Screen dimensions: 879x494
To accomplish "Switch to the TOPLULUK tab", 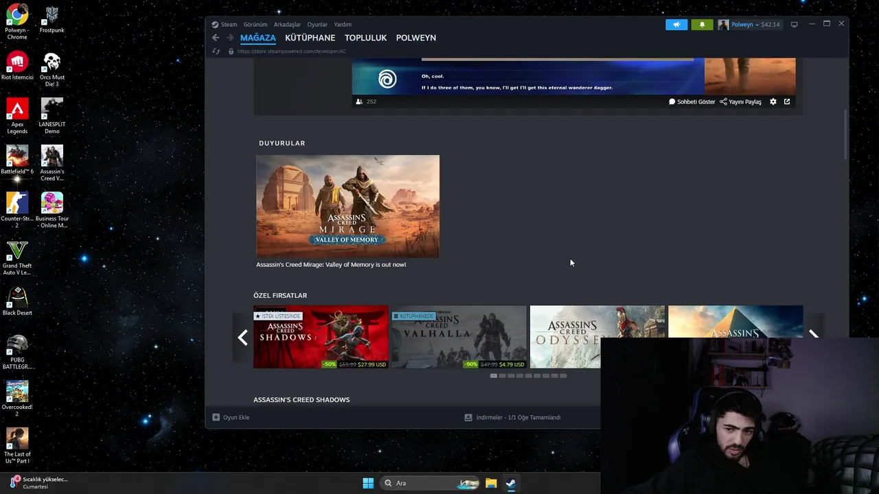I will 365,38.
